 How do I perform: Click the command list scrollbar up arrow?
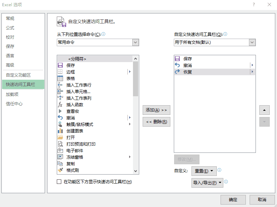pyautogui.click(x=135, y=59)
